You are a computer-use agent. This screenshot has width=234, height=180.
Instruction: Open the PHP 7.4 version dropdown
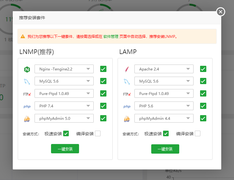tap(64, 106)
